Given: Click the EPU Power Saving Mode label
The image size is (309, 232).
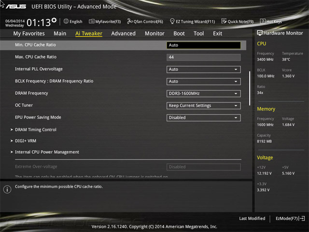Looking at the screenshot, I should click(38, 117).
